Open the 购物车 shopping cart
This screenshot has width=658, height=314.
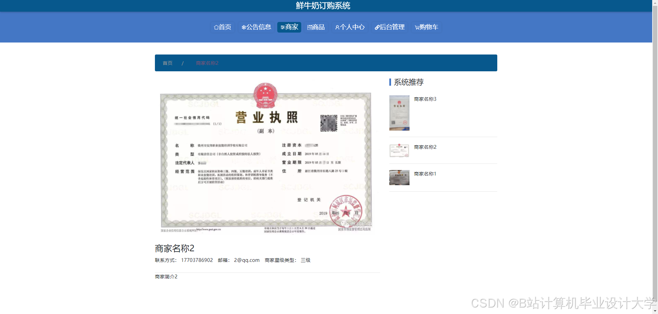[x=426, y=27]
